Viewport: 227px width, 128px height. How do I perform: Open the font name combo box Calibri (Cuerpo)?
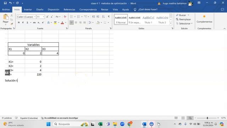tap(26, 17)
